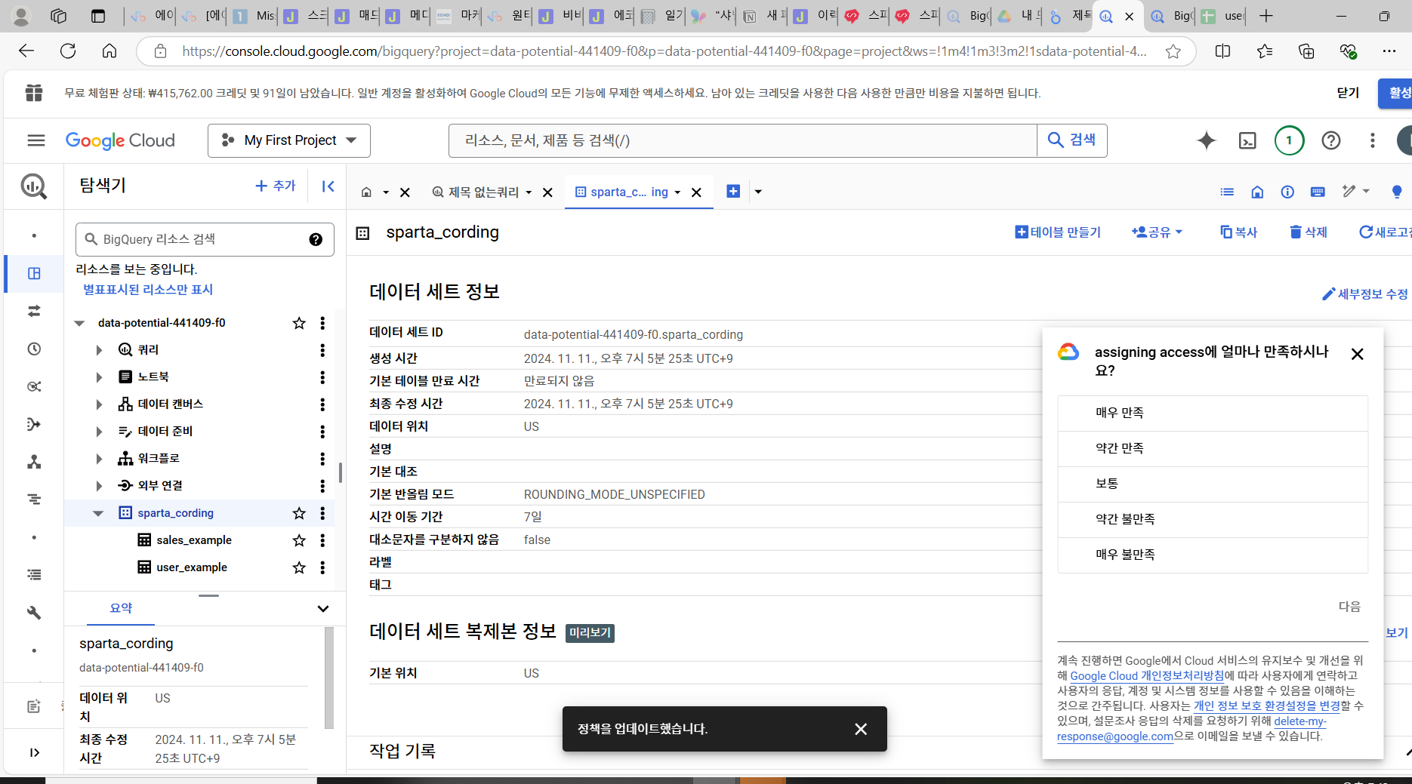This screenshot has width=1412, height=784.
Task: Click 추가 add data button in explorer
Action: point(276,186)
